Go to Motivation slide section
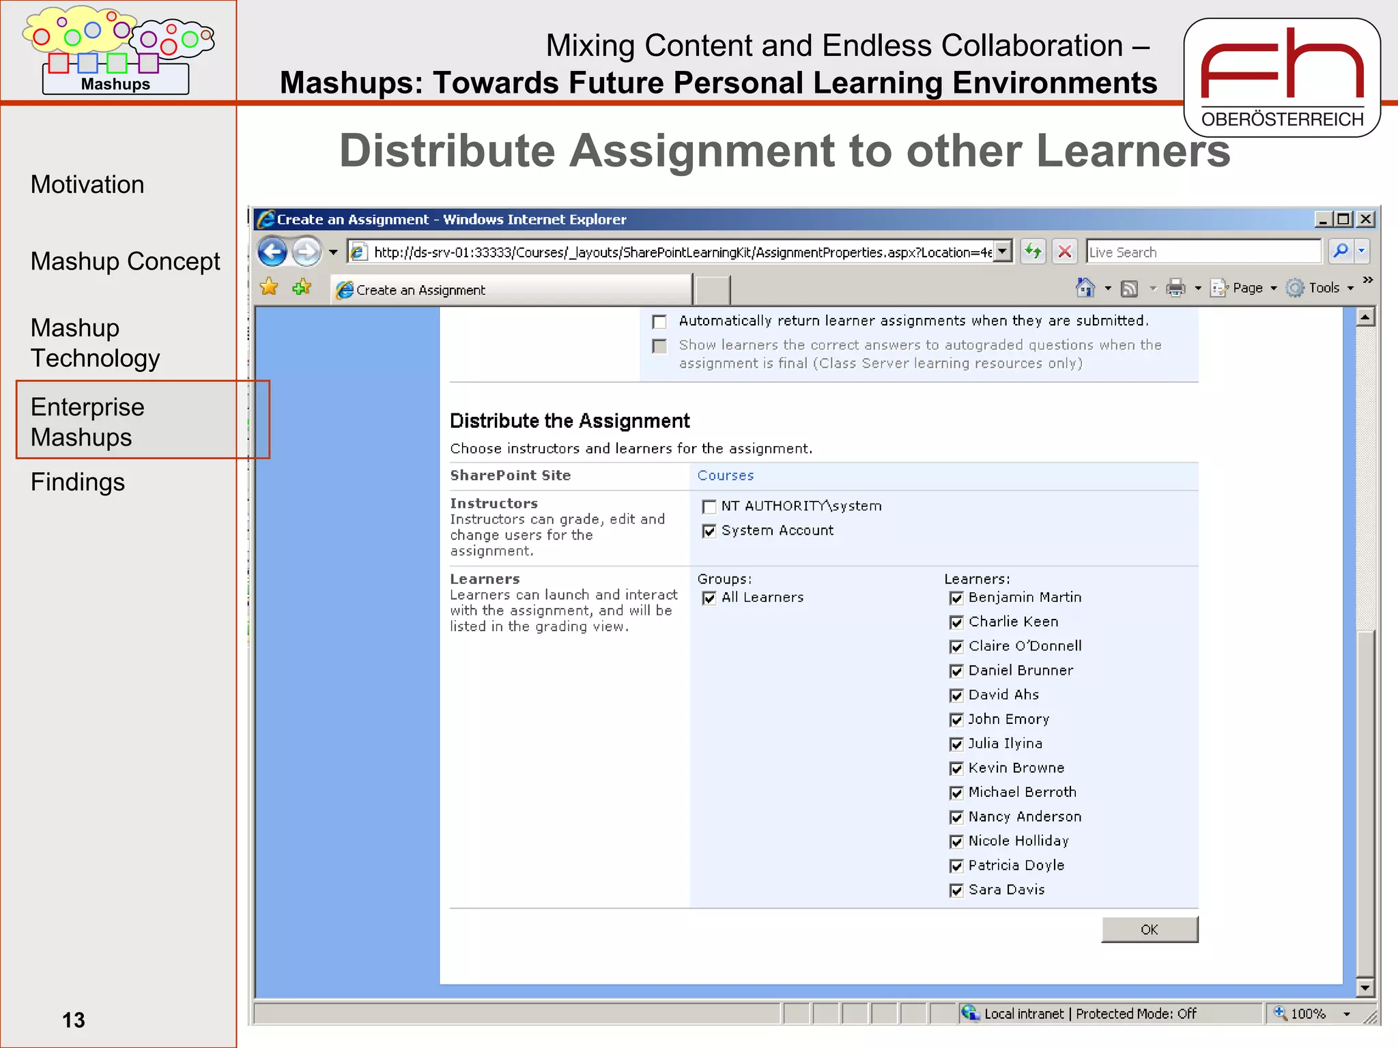This screenshot has height=1048, width=1398. pyautogui.click(x=87, y=185)
